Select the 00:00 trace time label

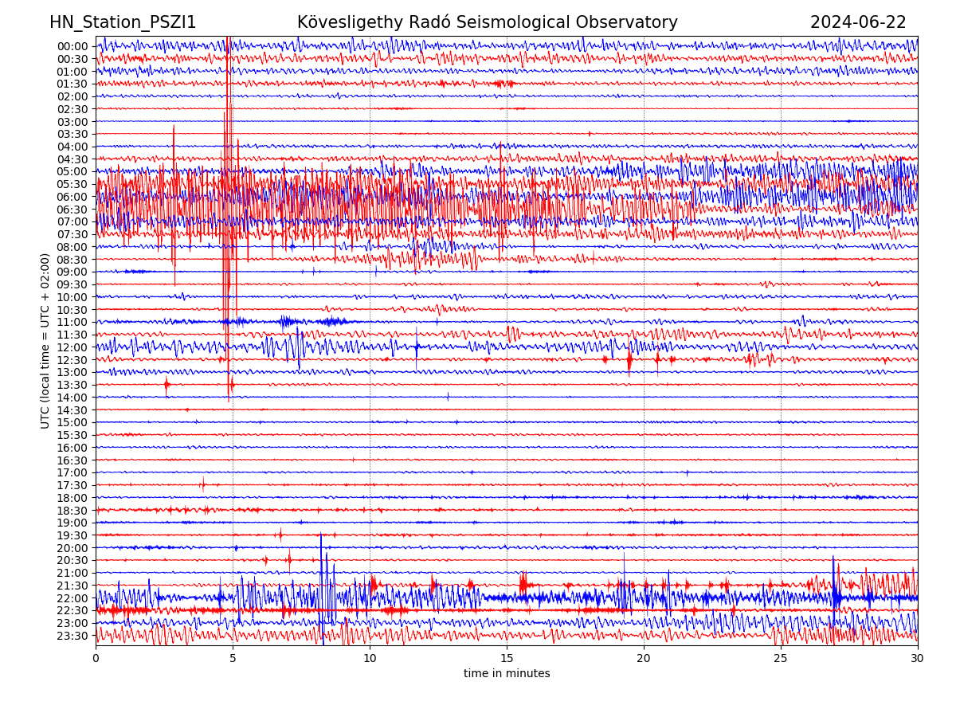72,46
